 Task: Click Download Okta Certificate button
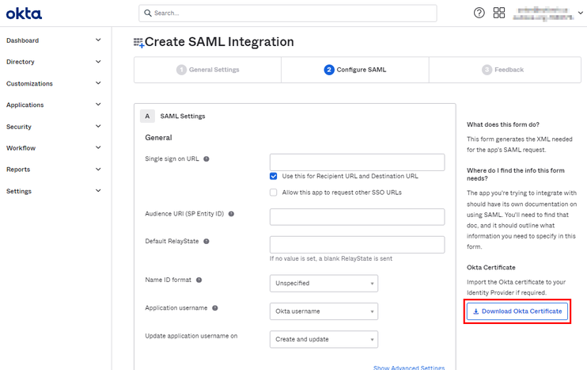[517, 311]
